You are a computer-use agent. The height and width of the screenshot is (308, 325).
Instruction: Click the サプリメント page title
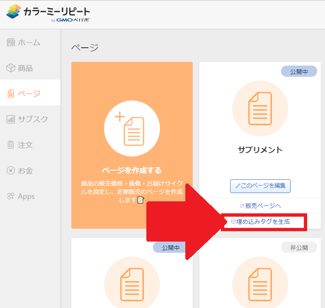coord(260,150)
